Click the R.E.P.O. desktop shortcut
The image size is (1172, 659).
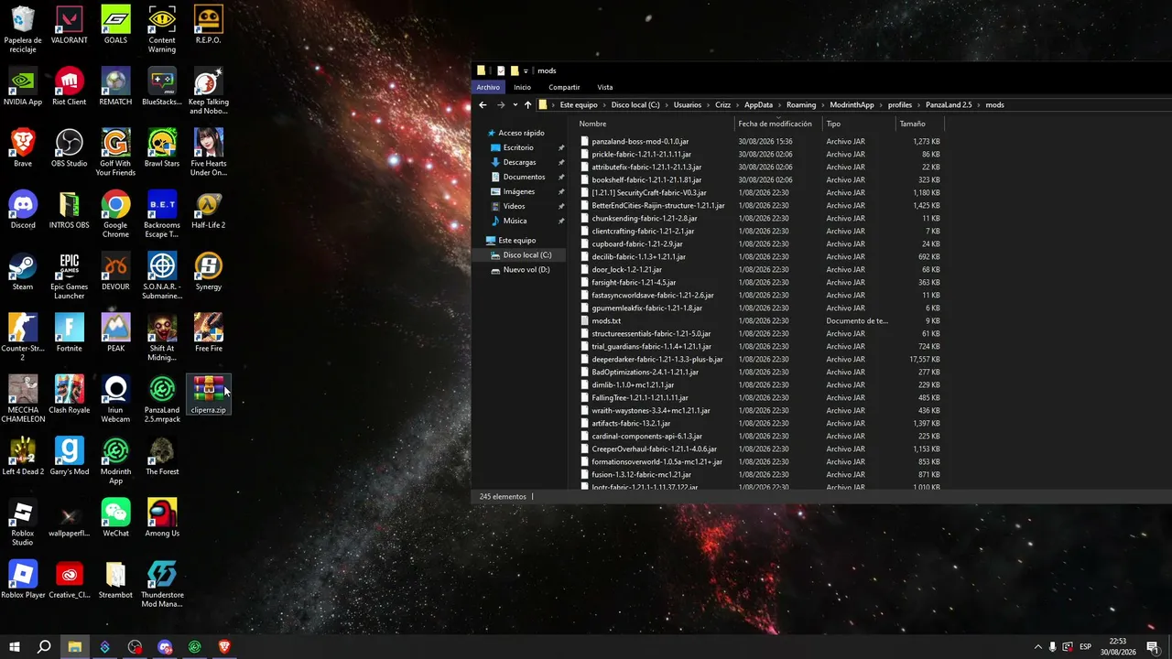pyautogui.click(x=208, y=25)
